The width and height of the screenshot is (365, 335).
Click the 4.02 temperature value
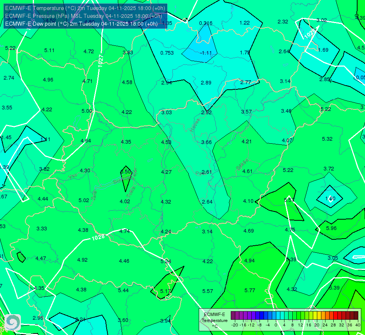click(125, 201)
